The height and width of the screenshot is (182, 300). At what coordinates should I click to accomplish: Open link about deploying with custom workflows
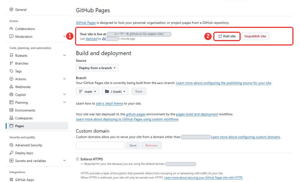point(127,119)
